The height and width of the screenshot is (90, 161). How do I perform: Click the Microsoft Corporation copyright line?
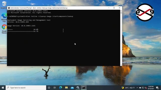pos(29,13)
